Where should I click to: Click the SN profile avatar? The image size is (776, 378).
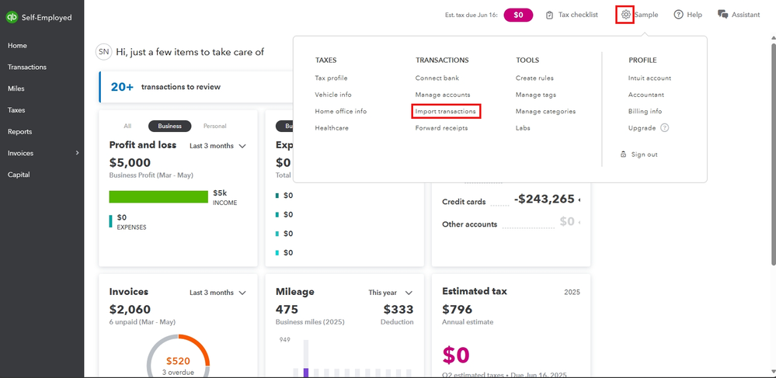(103, 52)
